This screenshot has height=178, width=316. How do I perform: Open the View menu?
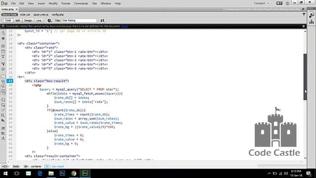pyautogui.click(x=31, y=3)
